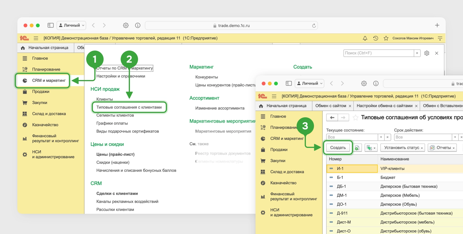The image size is (463, 234).
Task: Open settings gear next to the search field
Action: click(x=427, y=53)
